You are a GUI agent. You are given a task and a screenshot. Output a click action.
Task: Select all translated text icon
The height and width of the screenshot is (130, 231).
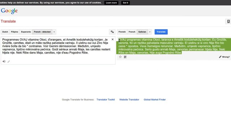tap(125, 57)
